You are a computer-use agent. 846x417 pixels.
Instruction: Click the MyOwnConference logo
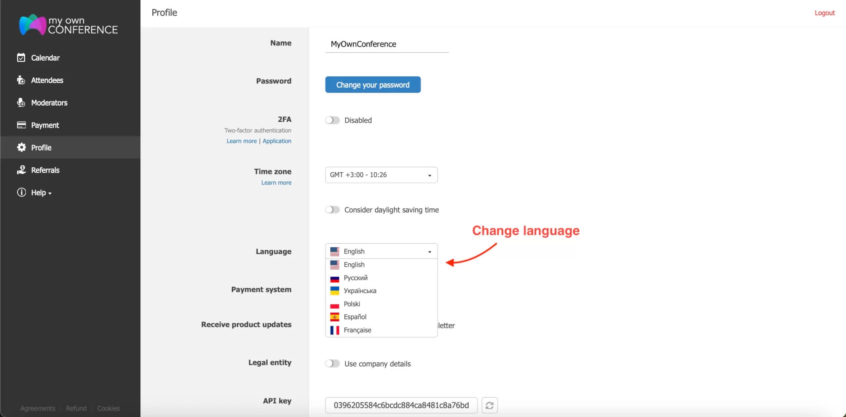[67, 24]
